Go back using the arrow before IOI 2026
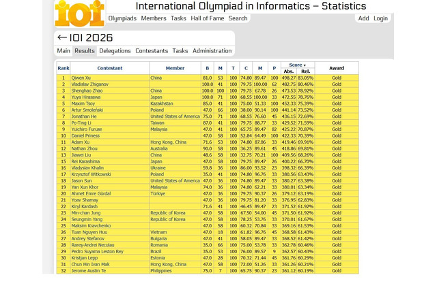The image size is (437, 290). [62, 37]
